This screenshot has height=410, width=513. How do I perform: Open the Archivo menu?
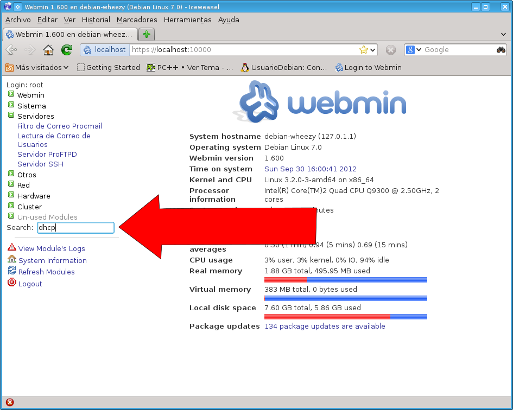[18, 20]
